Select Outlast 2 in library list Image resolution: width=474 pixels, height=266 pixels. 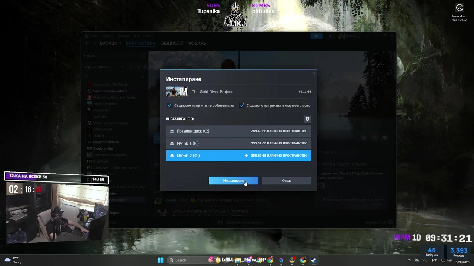pyautogui.click(x=100, y=136)
